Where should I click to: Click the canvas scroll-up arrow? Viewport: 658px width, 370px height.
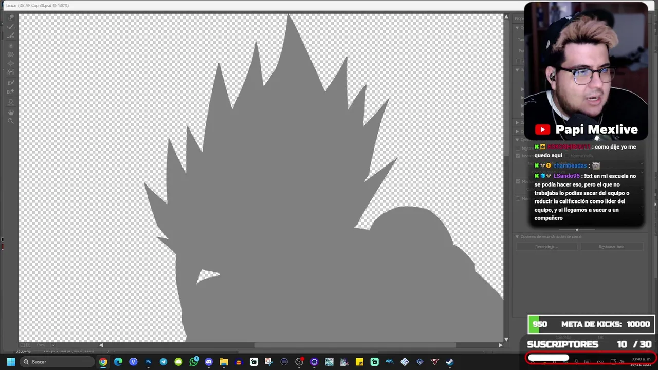click(506, 17)
